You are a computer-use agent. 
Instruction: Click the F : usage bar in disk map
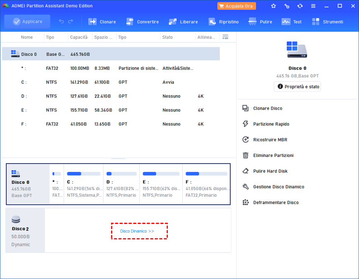pos(206,174)
